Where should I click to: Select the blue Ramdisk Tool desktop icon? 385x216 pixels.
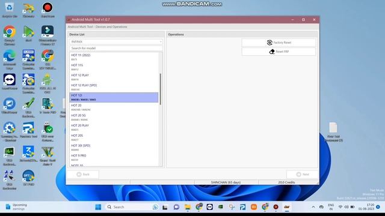(28, 130)
